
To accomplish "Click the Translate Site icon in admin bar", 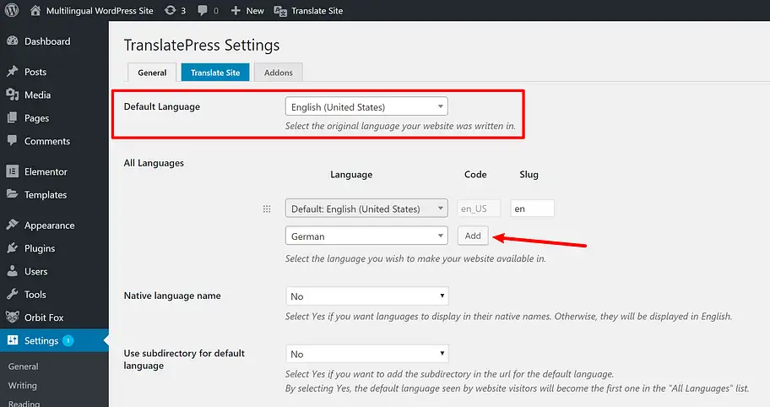I will pos(280,11).
